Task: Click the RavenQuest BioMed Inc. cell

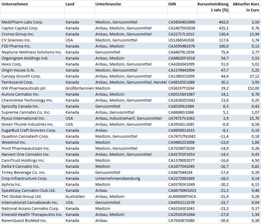Action: (x=32, y=220)
